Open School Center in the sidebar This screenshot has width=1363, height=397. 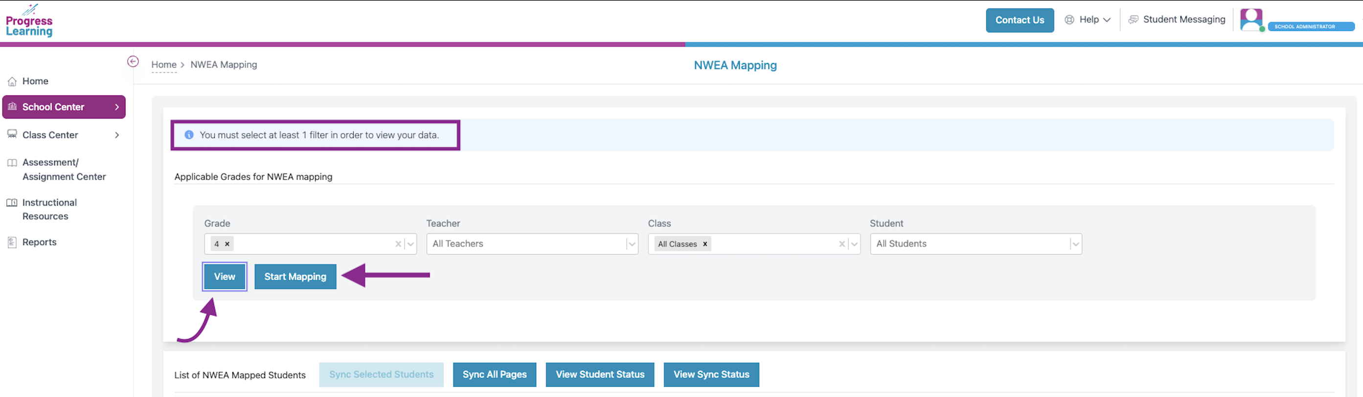64,107
